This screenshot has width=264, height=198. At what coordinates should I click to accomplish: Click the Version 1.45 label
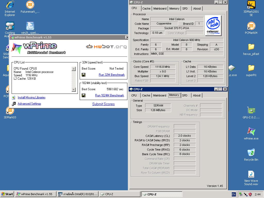click(215, 186)
